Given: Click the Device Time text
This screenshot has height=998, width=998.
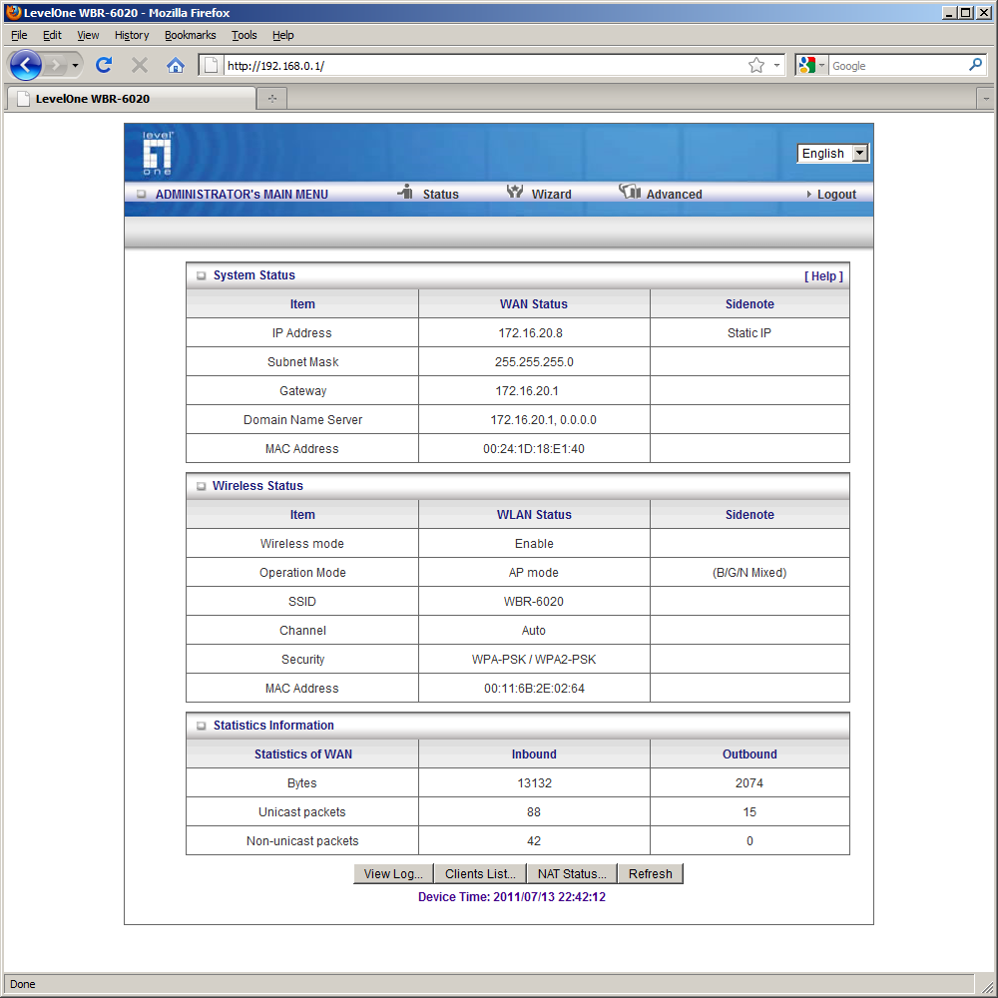Looking at the screenshot, I should coord(512,897).
